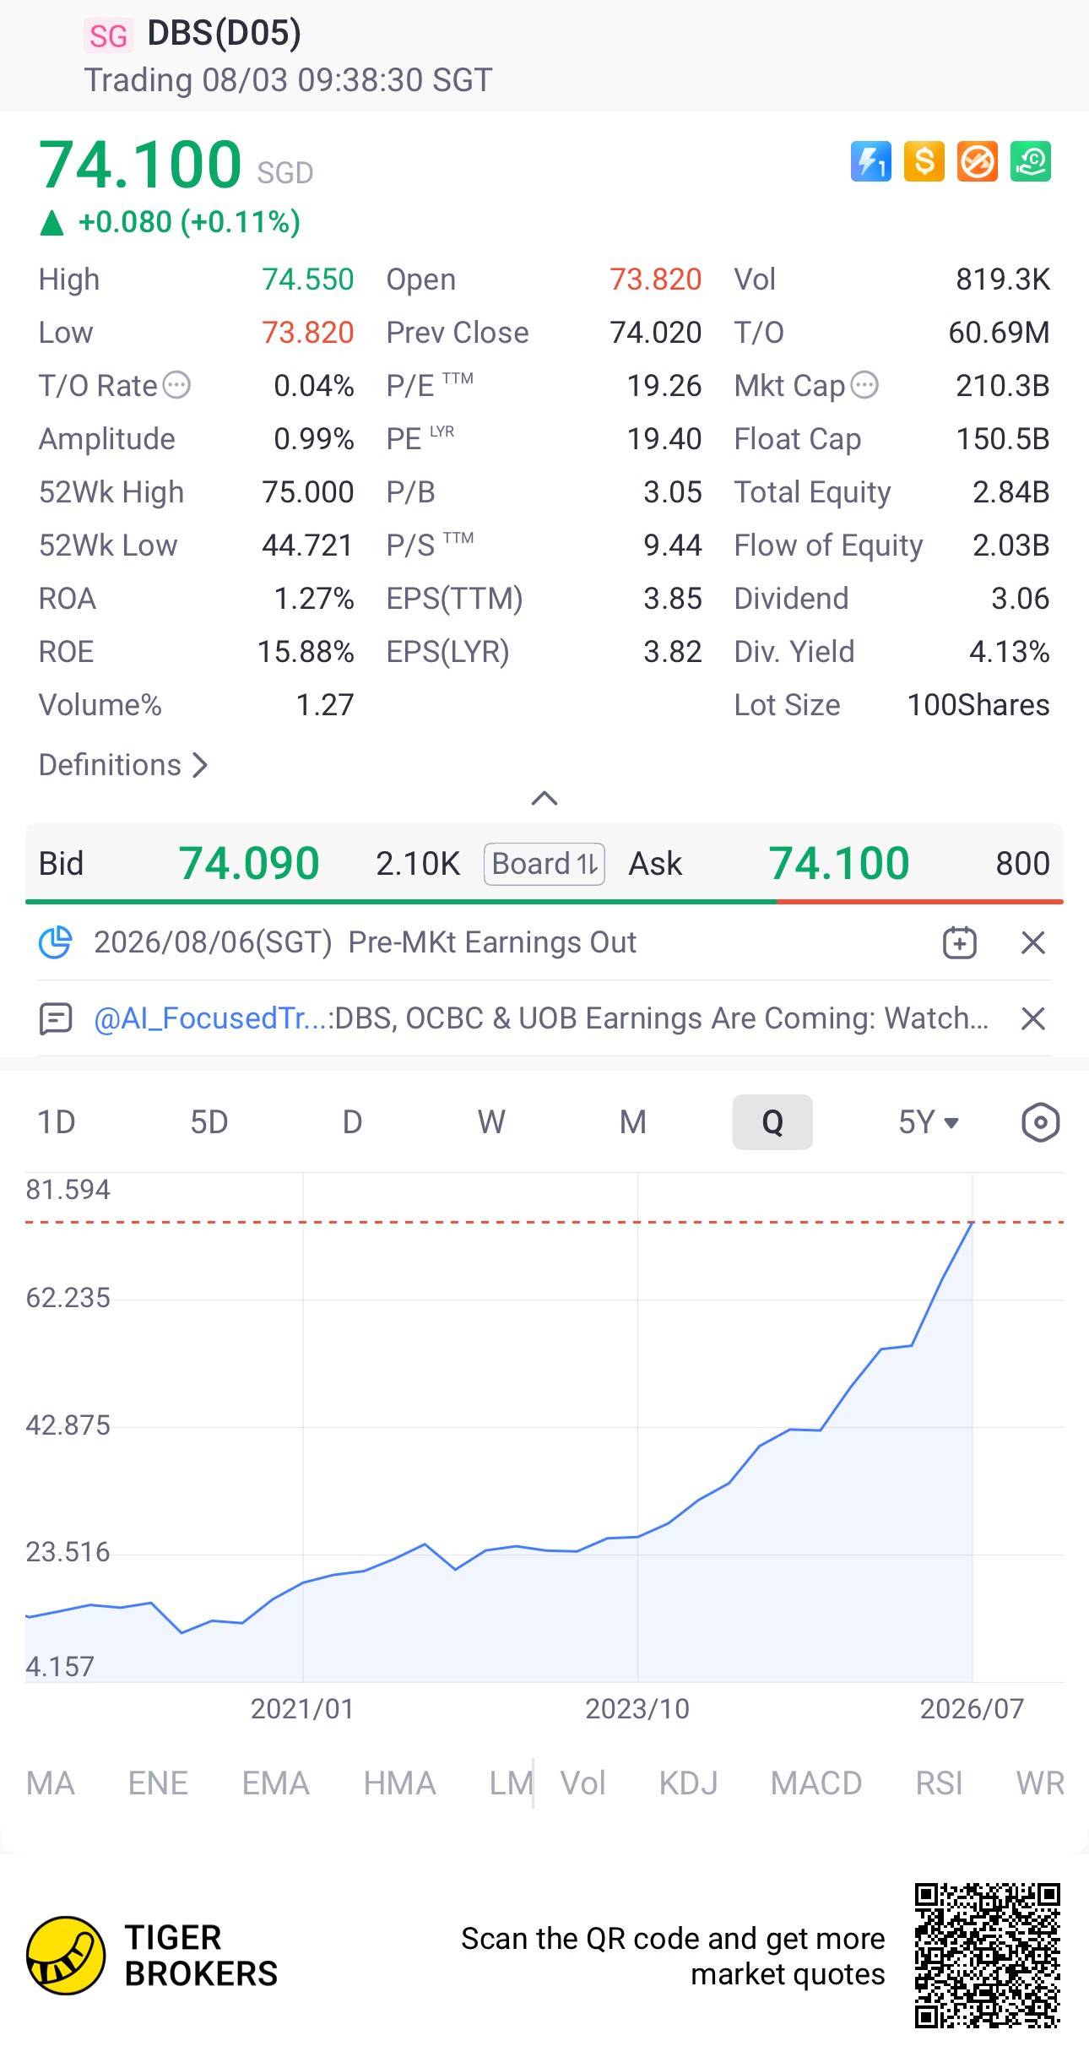Open Mkt Cap info bubble icon
The height and width of the screenshot is (2057, 1089).
(x=864, y=385)
